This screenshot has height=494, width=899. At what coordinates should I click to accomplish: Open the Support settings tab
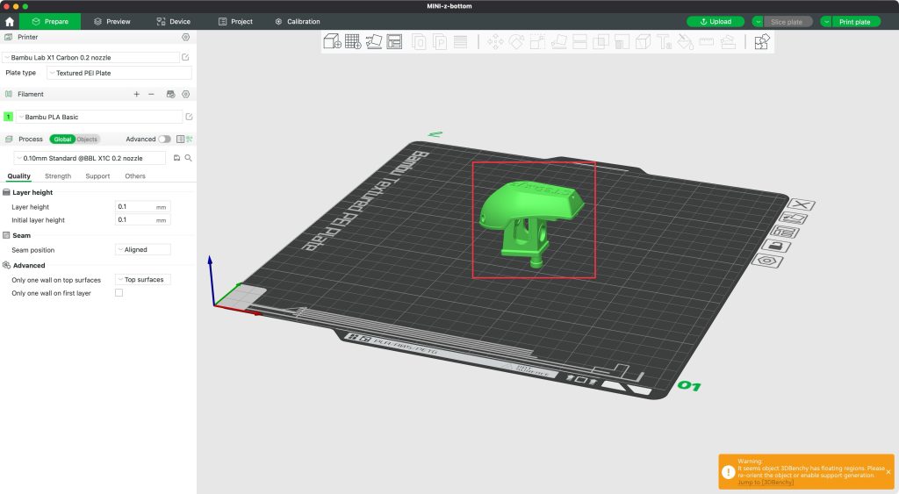(97, 176)
